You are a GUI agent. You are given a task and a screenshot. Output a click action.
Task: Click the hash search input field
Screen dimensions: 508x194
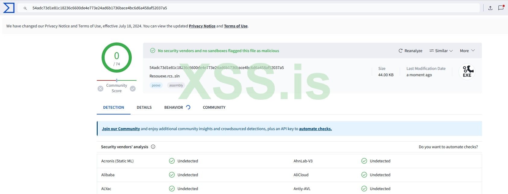pos(241,8)
